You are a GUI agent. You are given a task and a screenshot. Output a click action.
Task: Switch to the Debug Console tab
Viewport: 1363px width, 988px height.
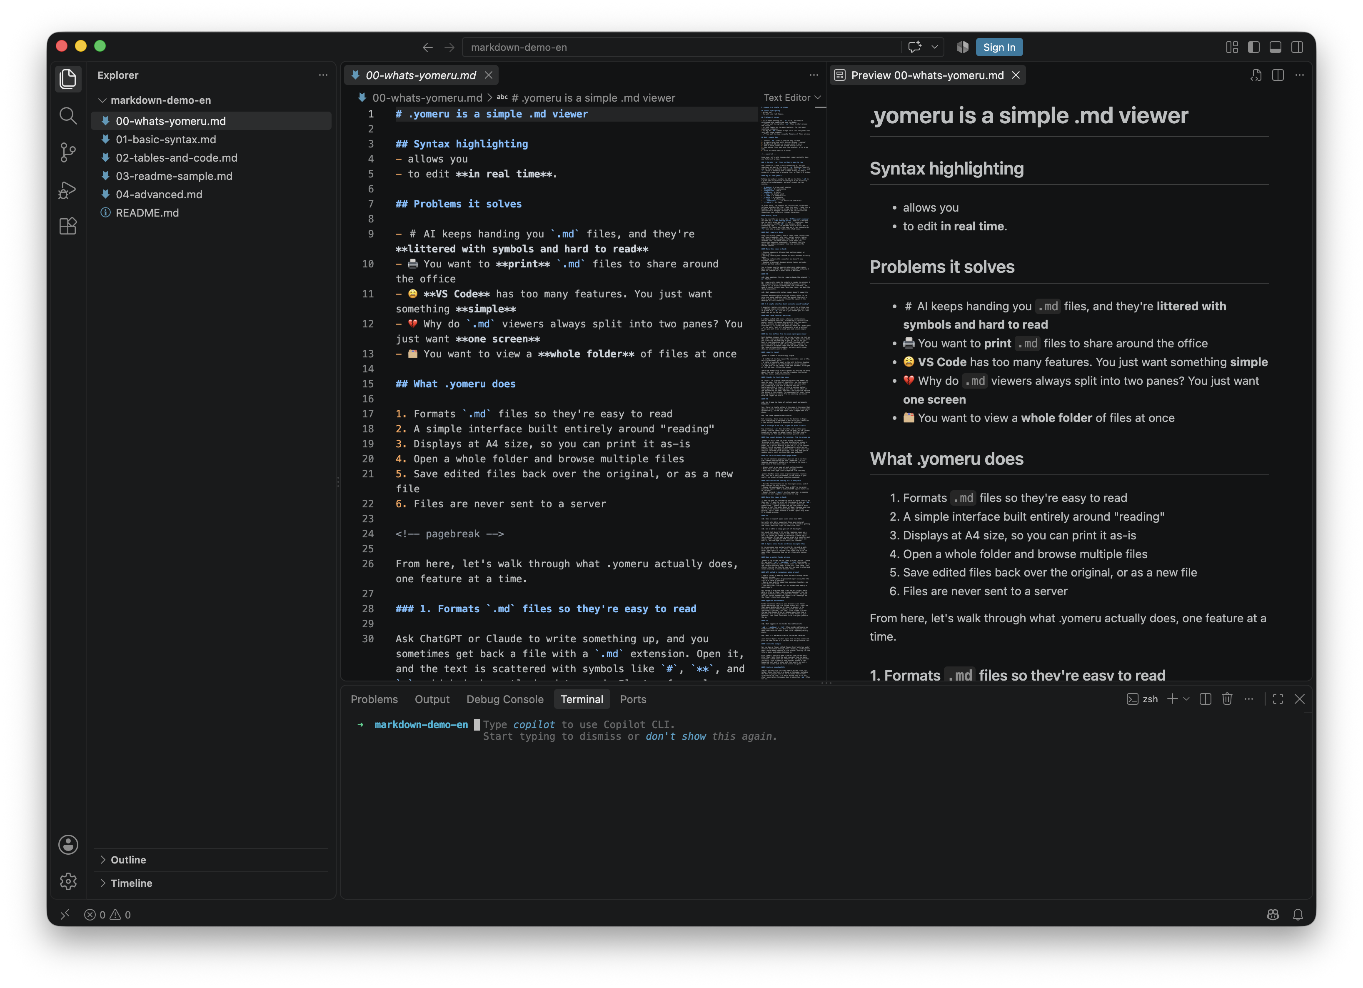505,699
